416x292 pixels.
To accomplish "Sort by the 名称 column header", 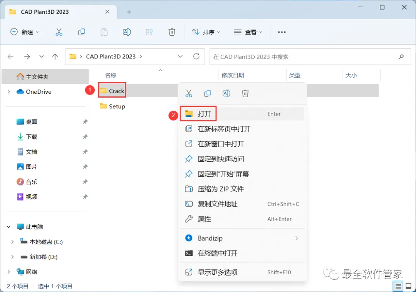I will point(111,75).
